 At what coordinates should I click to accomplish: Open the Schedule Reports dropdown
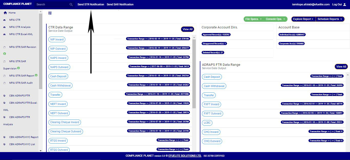pos(330,19)
